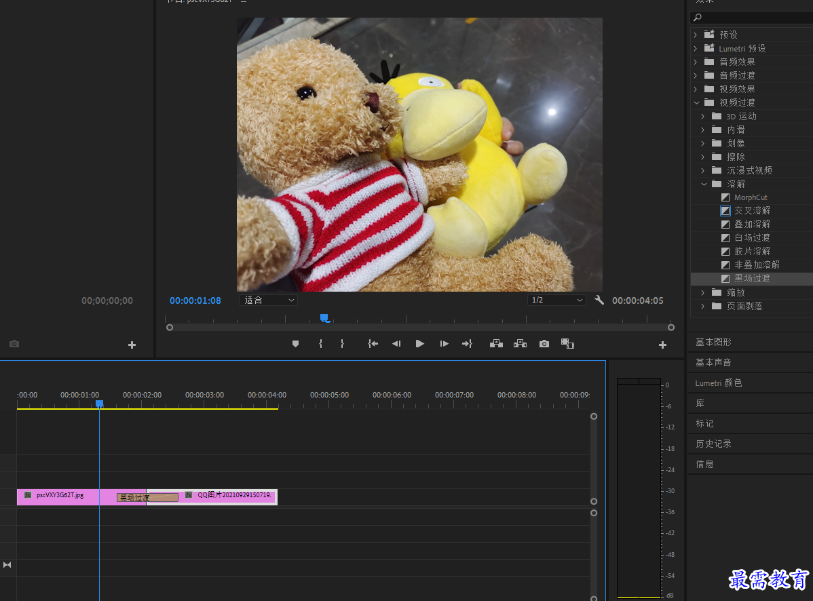Screen dimensions: 813x601
Task: Open the 信息 panel
Action: [x=704, y=464]
